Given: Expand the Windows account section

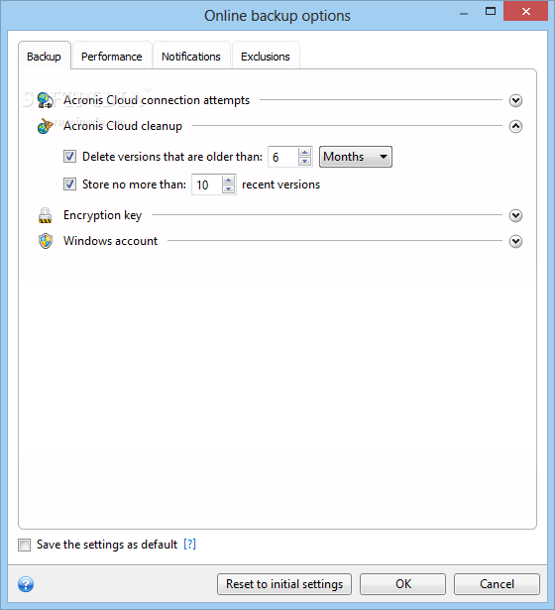Looking at the screenshot, I should [515, 241].
